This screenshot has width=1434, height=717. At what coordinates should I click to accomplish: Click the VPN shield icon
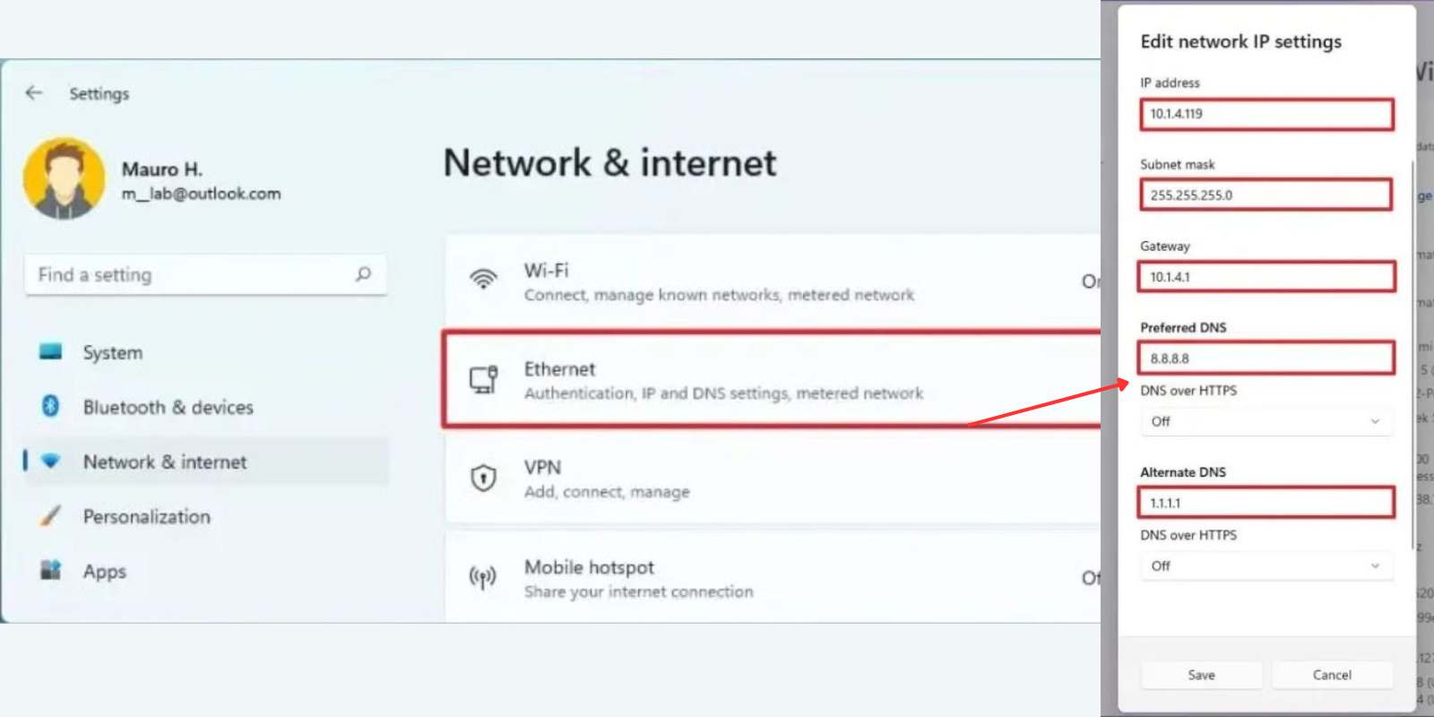click(x=484, y=478)
